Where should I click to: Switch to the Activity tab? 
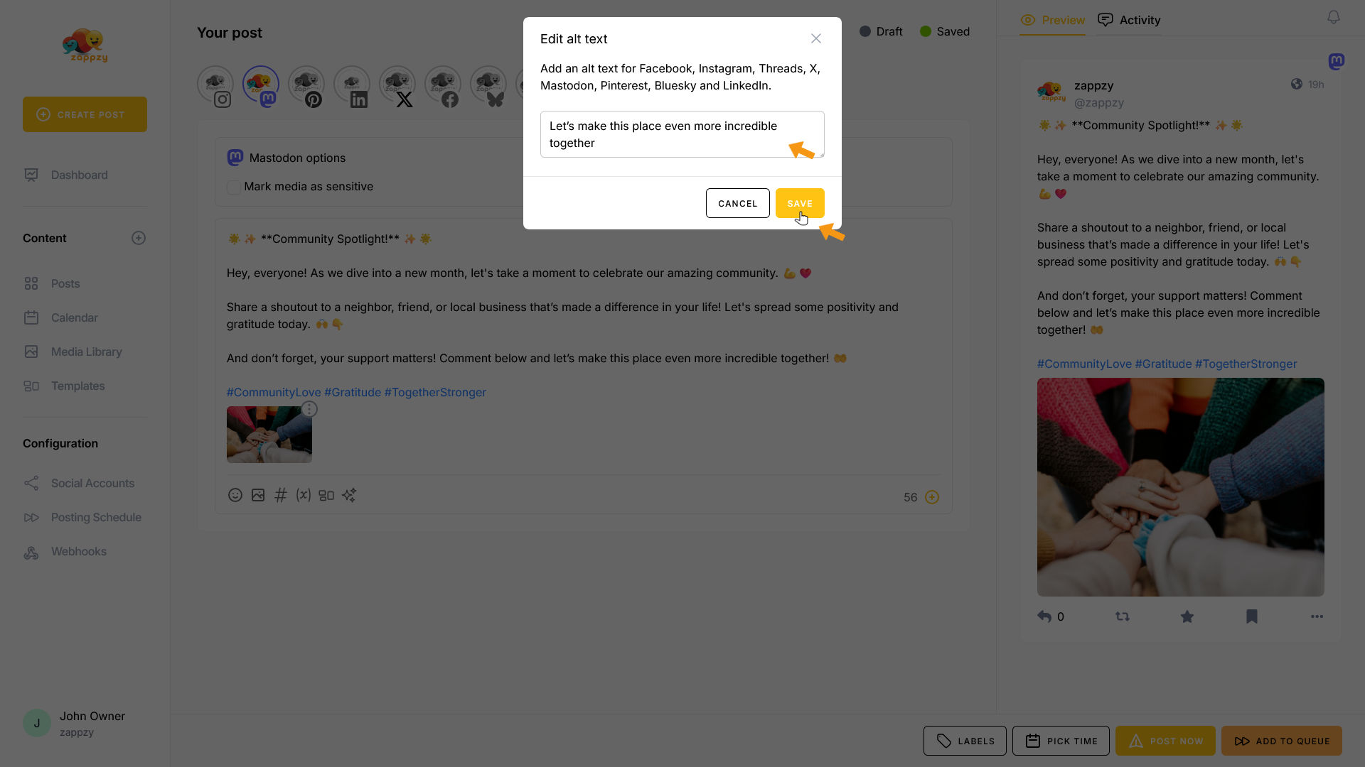(1129, 20)
